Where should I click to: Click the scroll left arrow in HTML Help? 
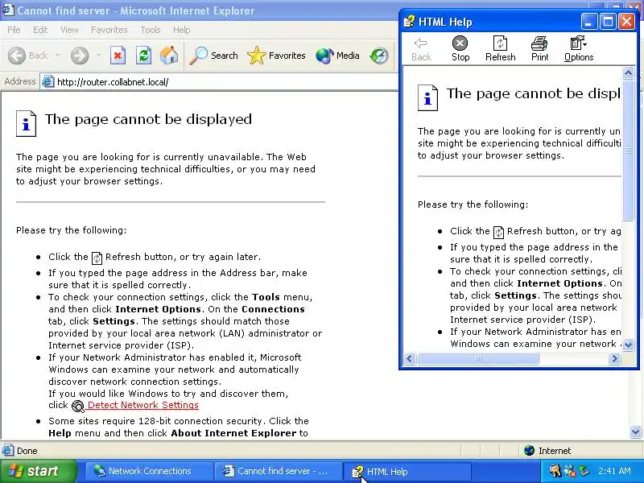click(x=409, y=358)
